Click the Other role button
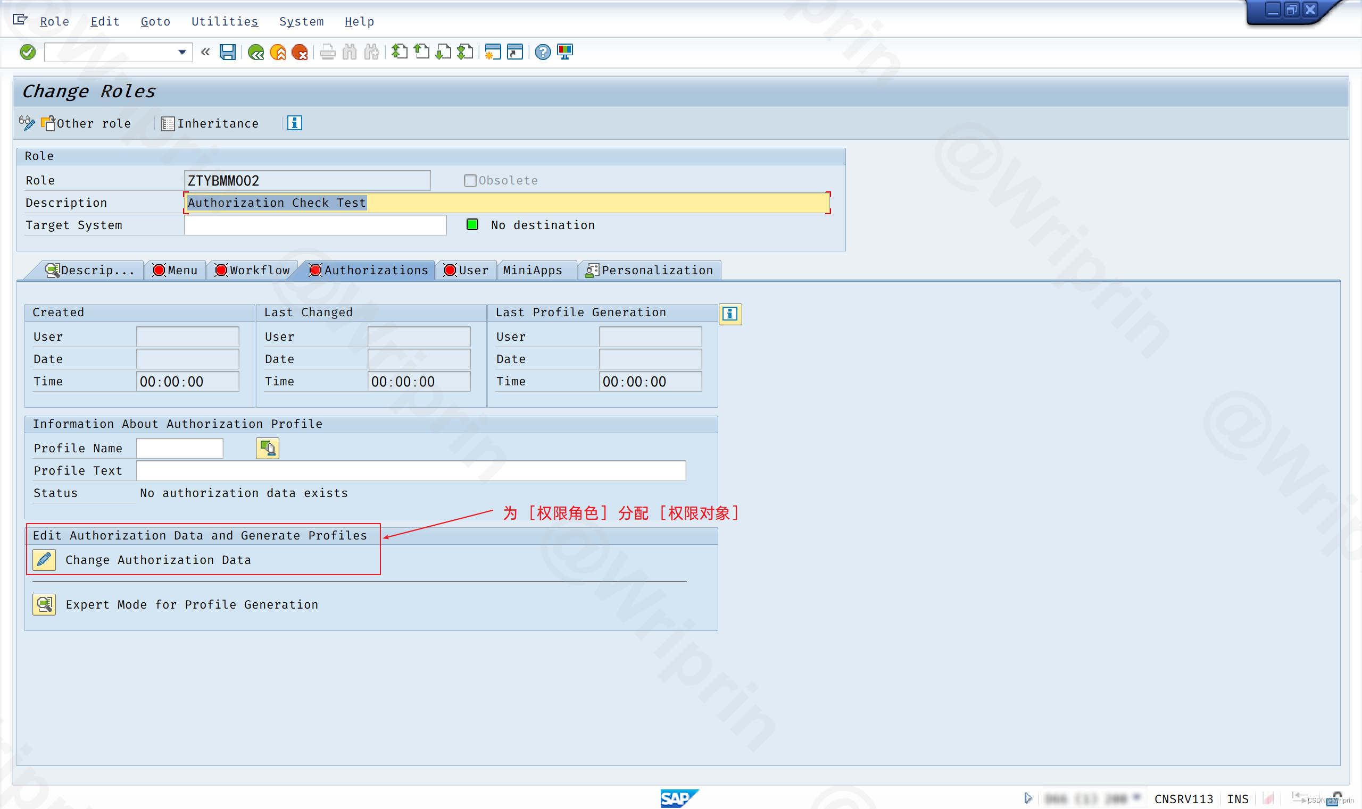The height and width of the screenshot is (809, 1362). (x=87, y=124)
